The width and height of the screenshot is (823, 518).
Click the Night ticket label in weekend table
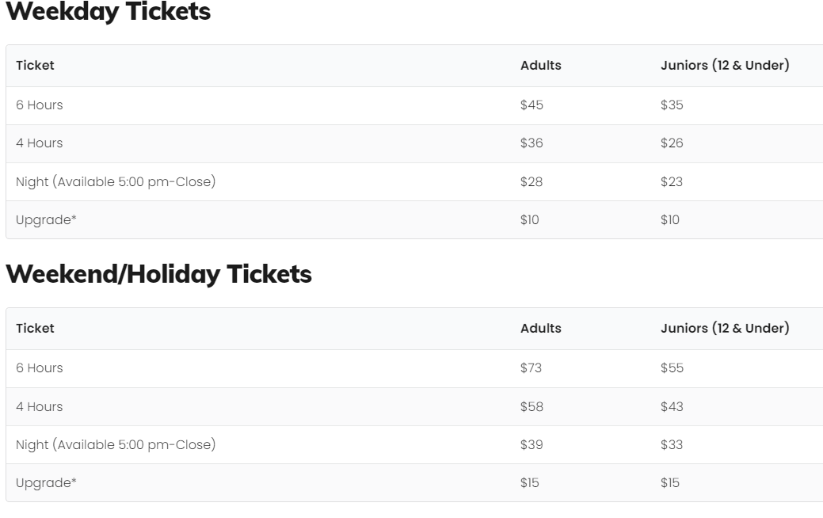pos(115,445)
